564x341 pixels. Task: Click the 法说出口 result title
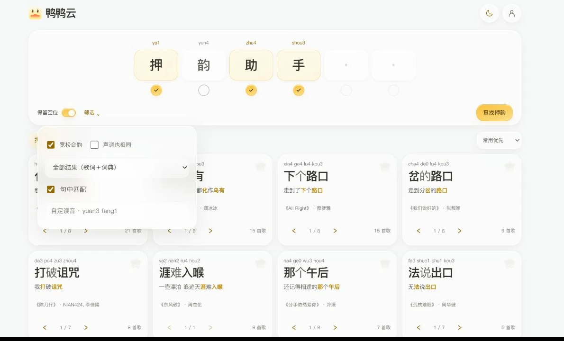click(430, 273)
